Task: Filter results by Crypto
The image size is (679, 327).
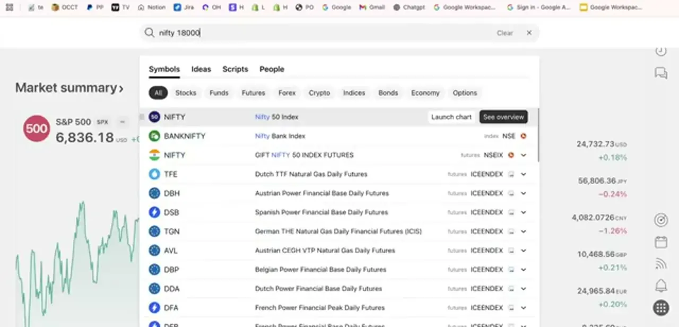Action: (x=319, y=93)
